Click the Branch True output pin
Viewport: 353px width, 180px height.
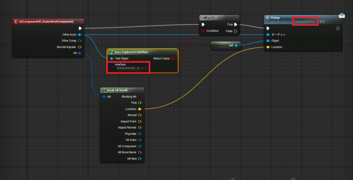pyautogui.click(x=235, y=24)
